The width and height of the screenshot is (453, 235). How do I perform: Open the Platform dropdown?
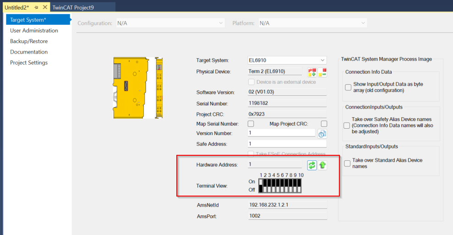pyautogui.click(x=312, y=23)
